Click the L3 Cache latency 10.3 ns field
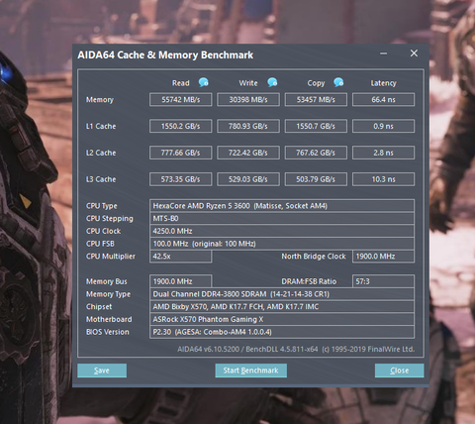 coord(383,179)
